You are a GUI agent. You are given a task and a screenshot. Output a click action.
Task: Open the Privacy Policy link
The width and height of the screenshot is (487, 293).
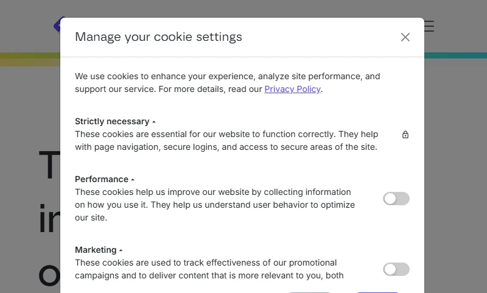point(292,89)
